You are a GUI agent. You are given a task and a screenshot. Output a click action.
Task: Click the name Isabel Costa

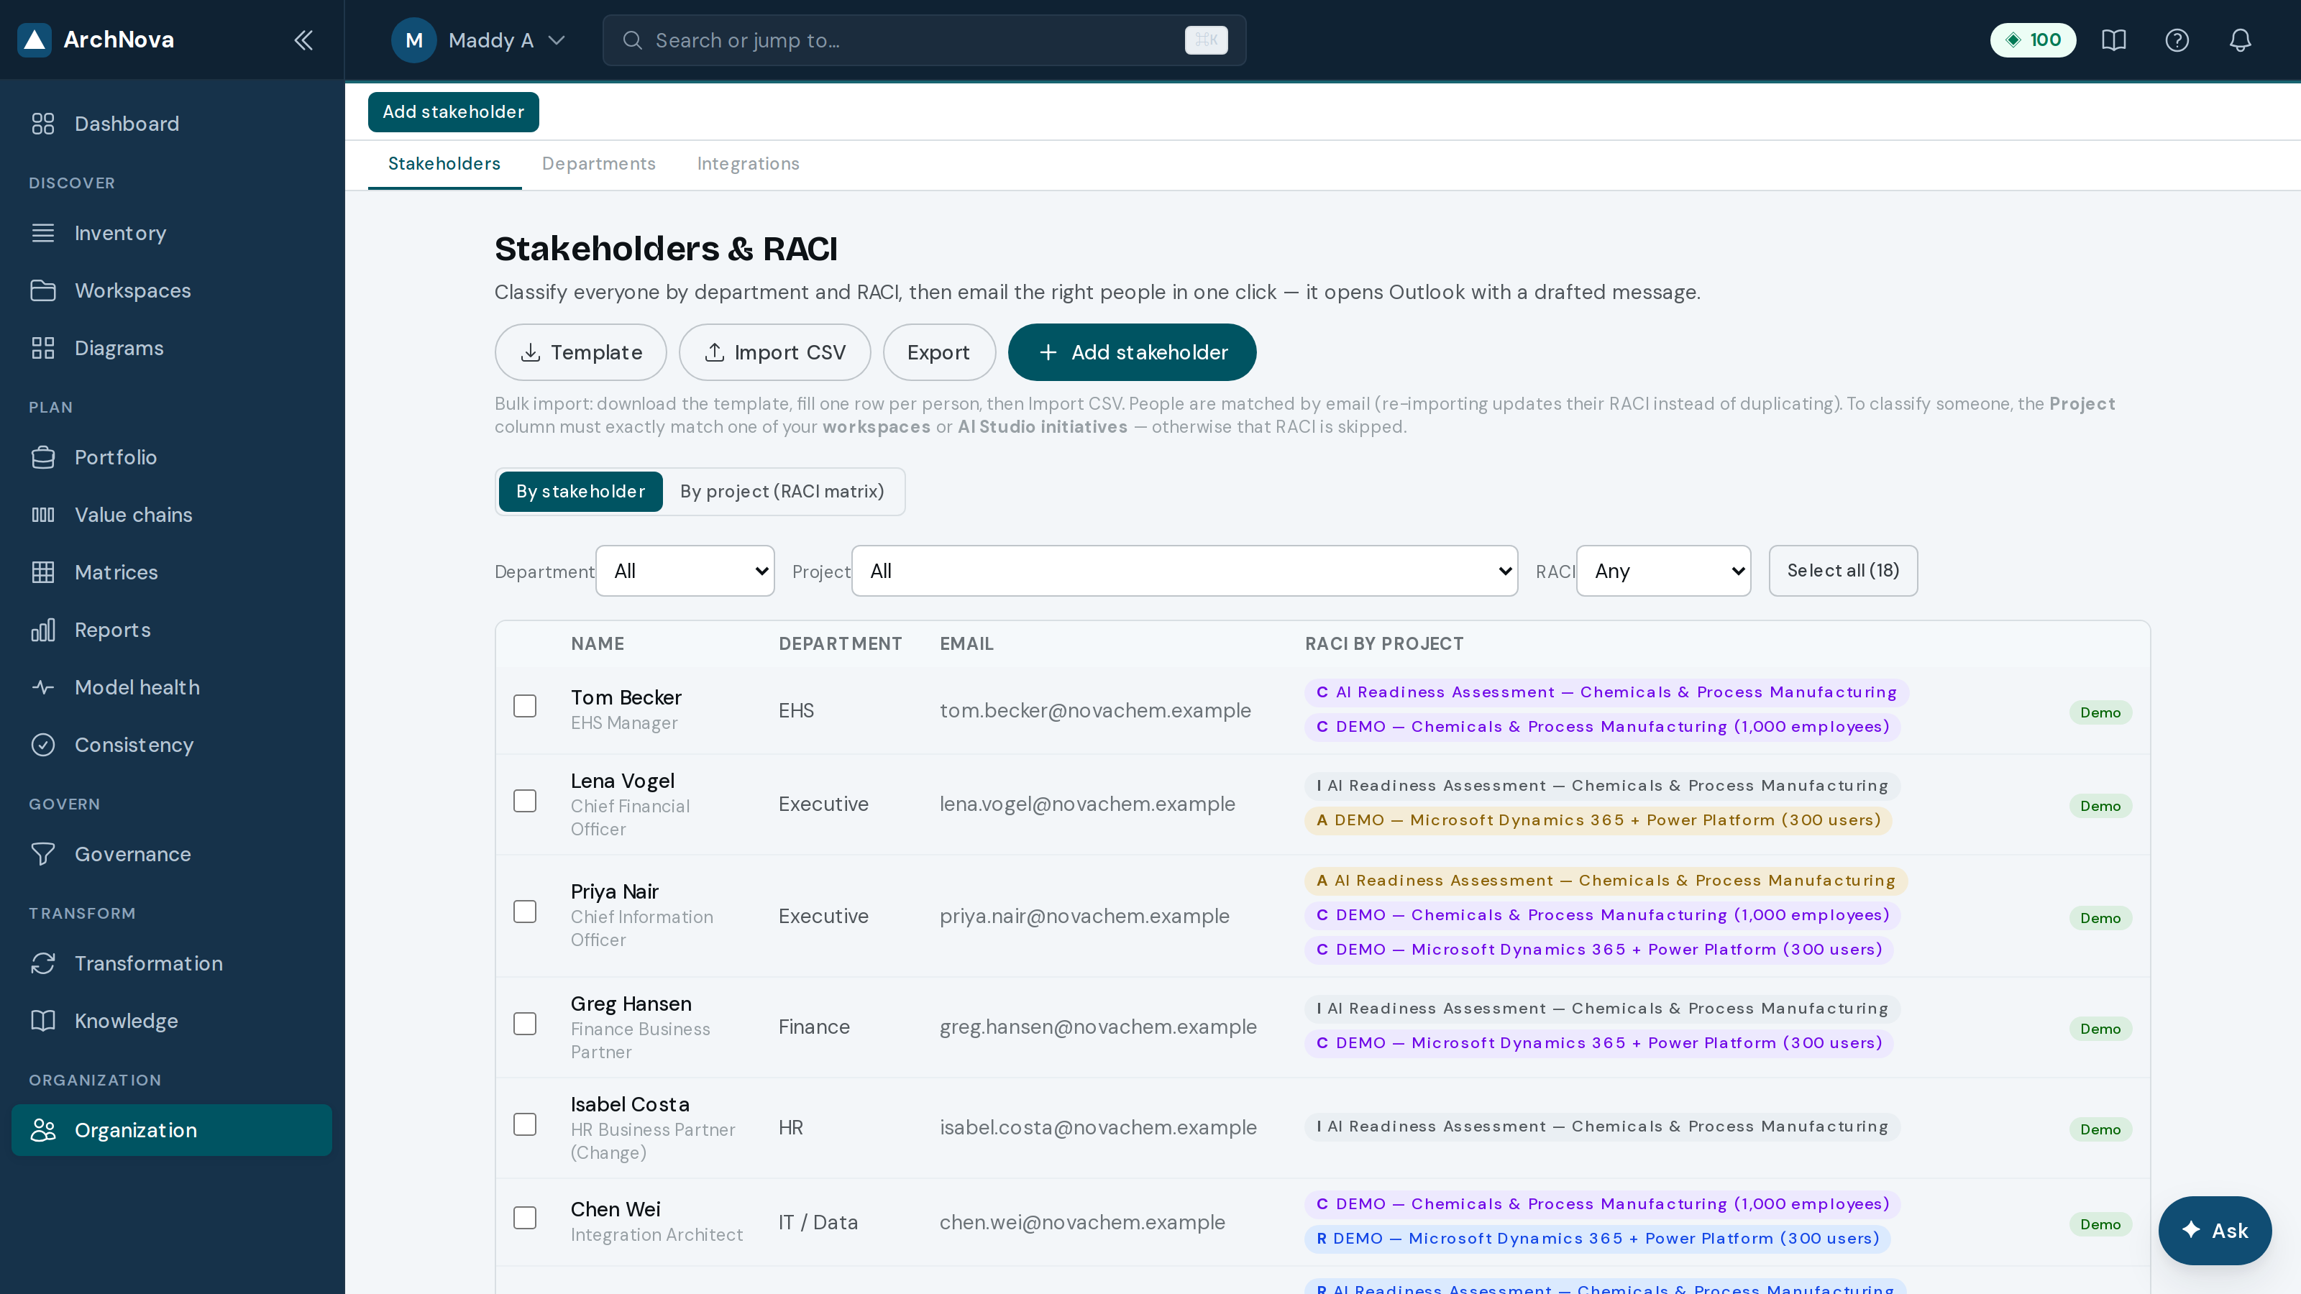[630, 1105]
